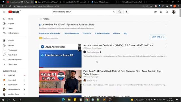Click the youtube.com address bar
The width and height of the screenshot is (181, 102).
pyautogui.click(x=77, y=6)
